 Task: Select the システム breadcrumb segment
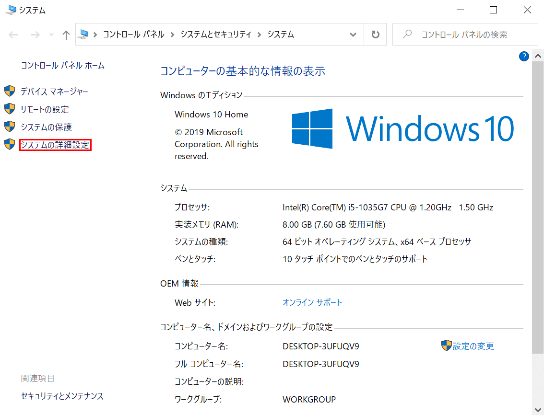click(280, 35)
